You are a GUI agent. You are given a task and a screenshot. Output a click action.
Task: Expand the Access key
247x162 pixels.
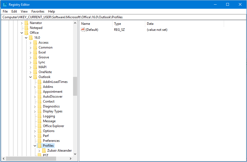click(31, 43)
